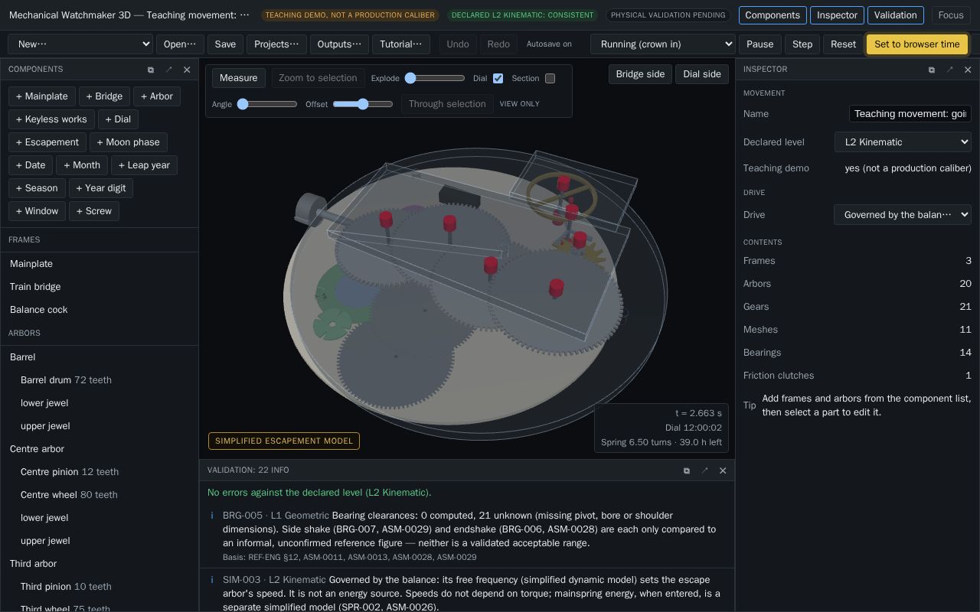The width and height of the screenshot is (980, 612).
Task: Toggle the Inspector panel button in header
Action: (837, 15)
